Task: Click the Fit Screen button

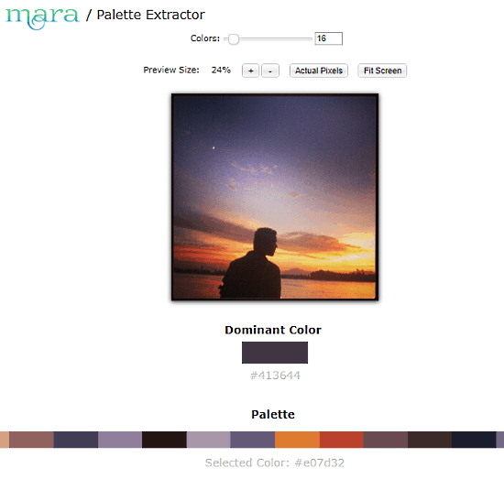Action: tap(382, 71)
